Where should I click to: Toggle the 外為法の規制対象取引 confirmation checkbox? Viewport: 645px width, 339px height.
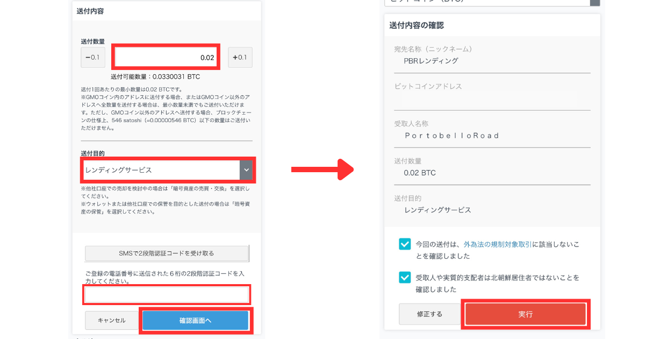405,244
